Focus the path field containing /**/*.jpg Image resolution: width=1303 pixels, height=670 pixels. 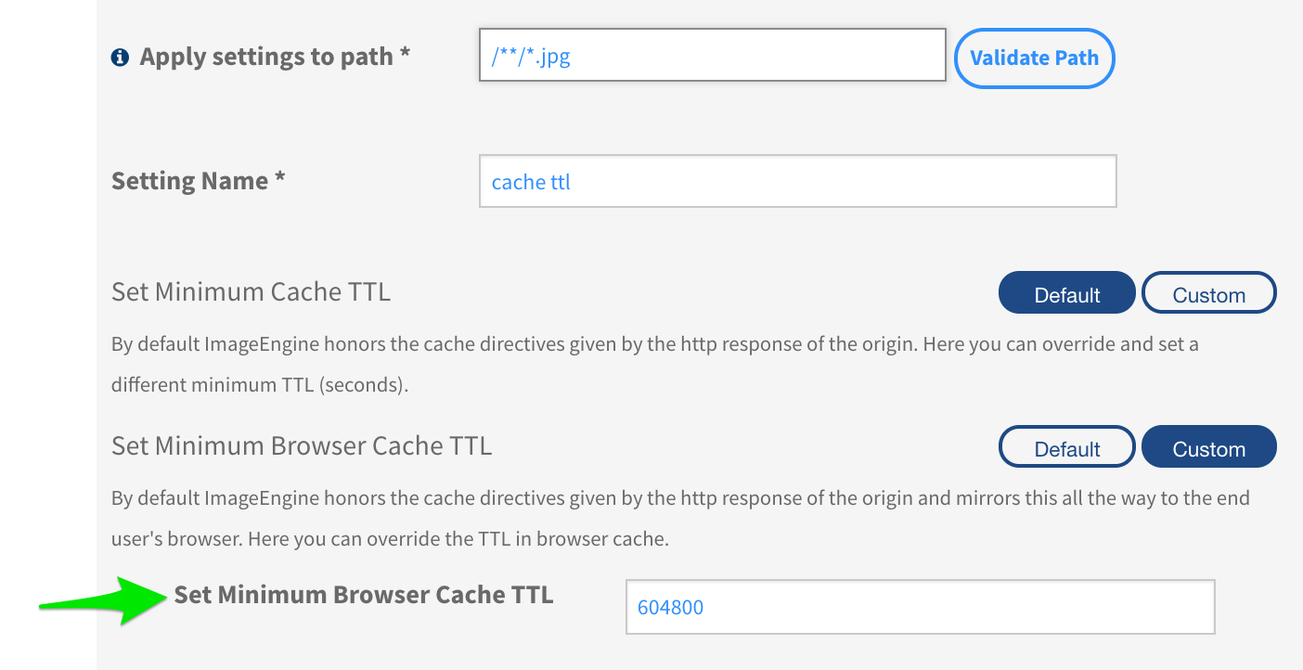[713, 55]
